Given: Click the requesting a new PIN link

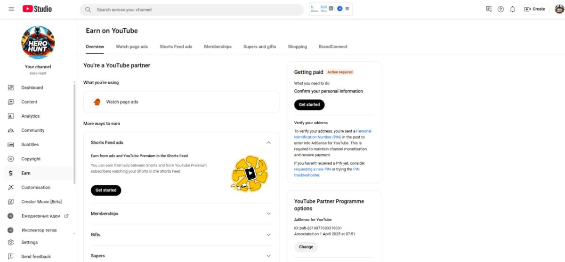Looking at the screenshot, I should tap(312, 169).
